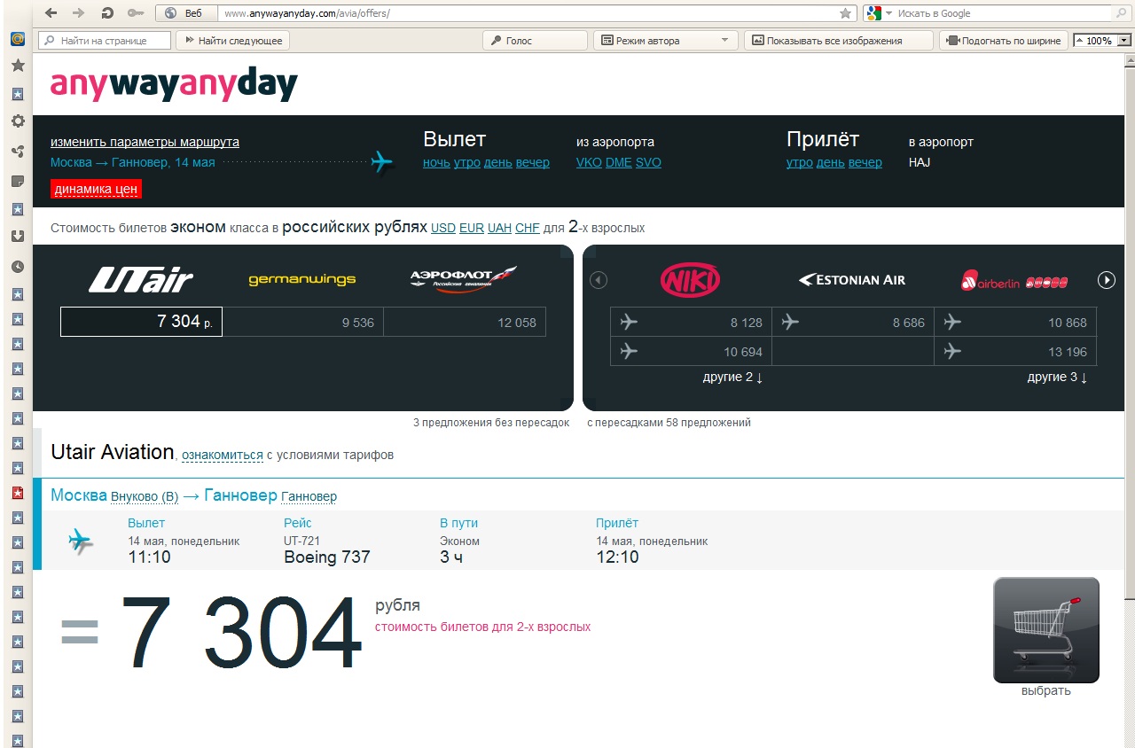This screenshot has height=748, width=1135.
Task: Open the notes panel icon in sidebar
Action: 17,181
